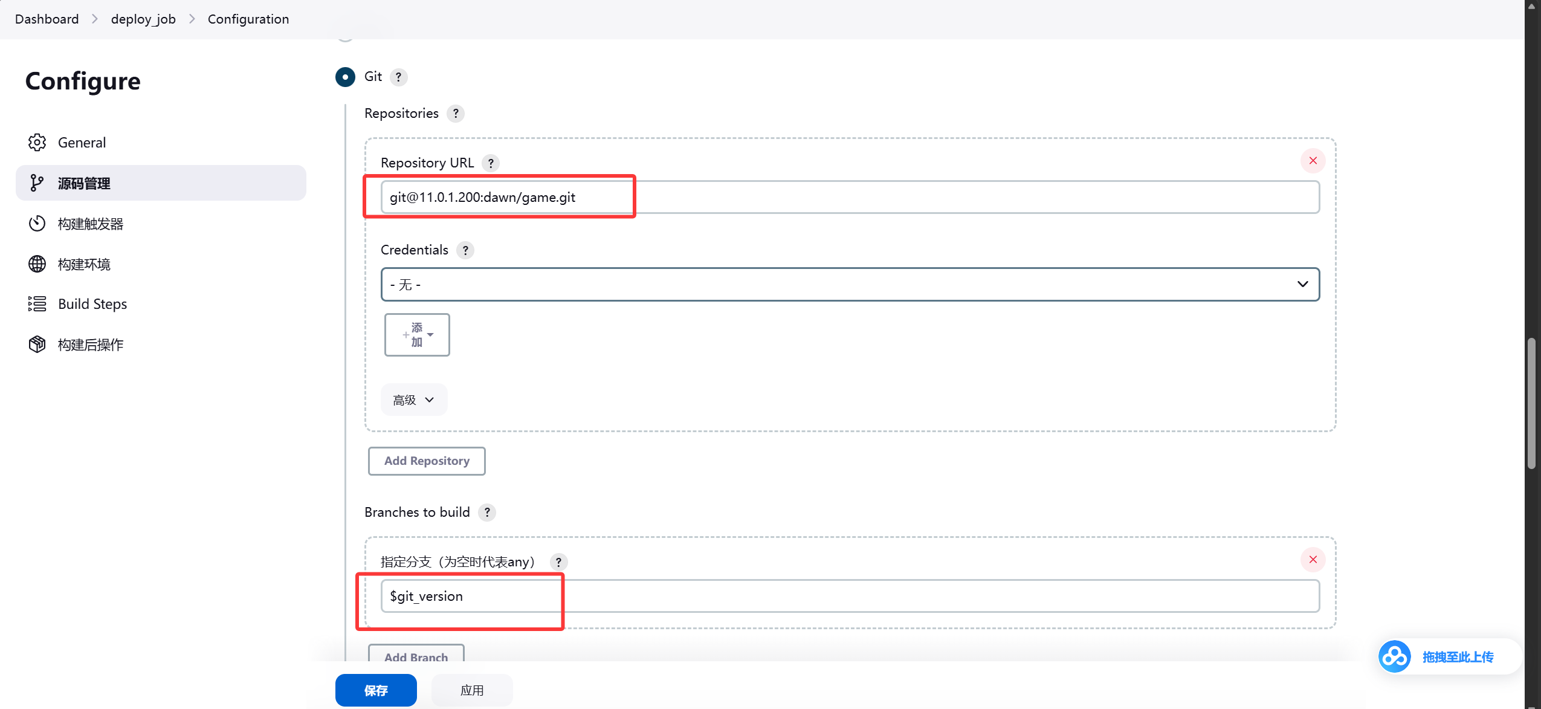This screenshot has height=709, width=1541.
Task: Click the 构建后操作 package icon
Action: (x=37, y=345)
